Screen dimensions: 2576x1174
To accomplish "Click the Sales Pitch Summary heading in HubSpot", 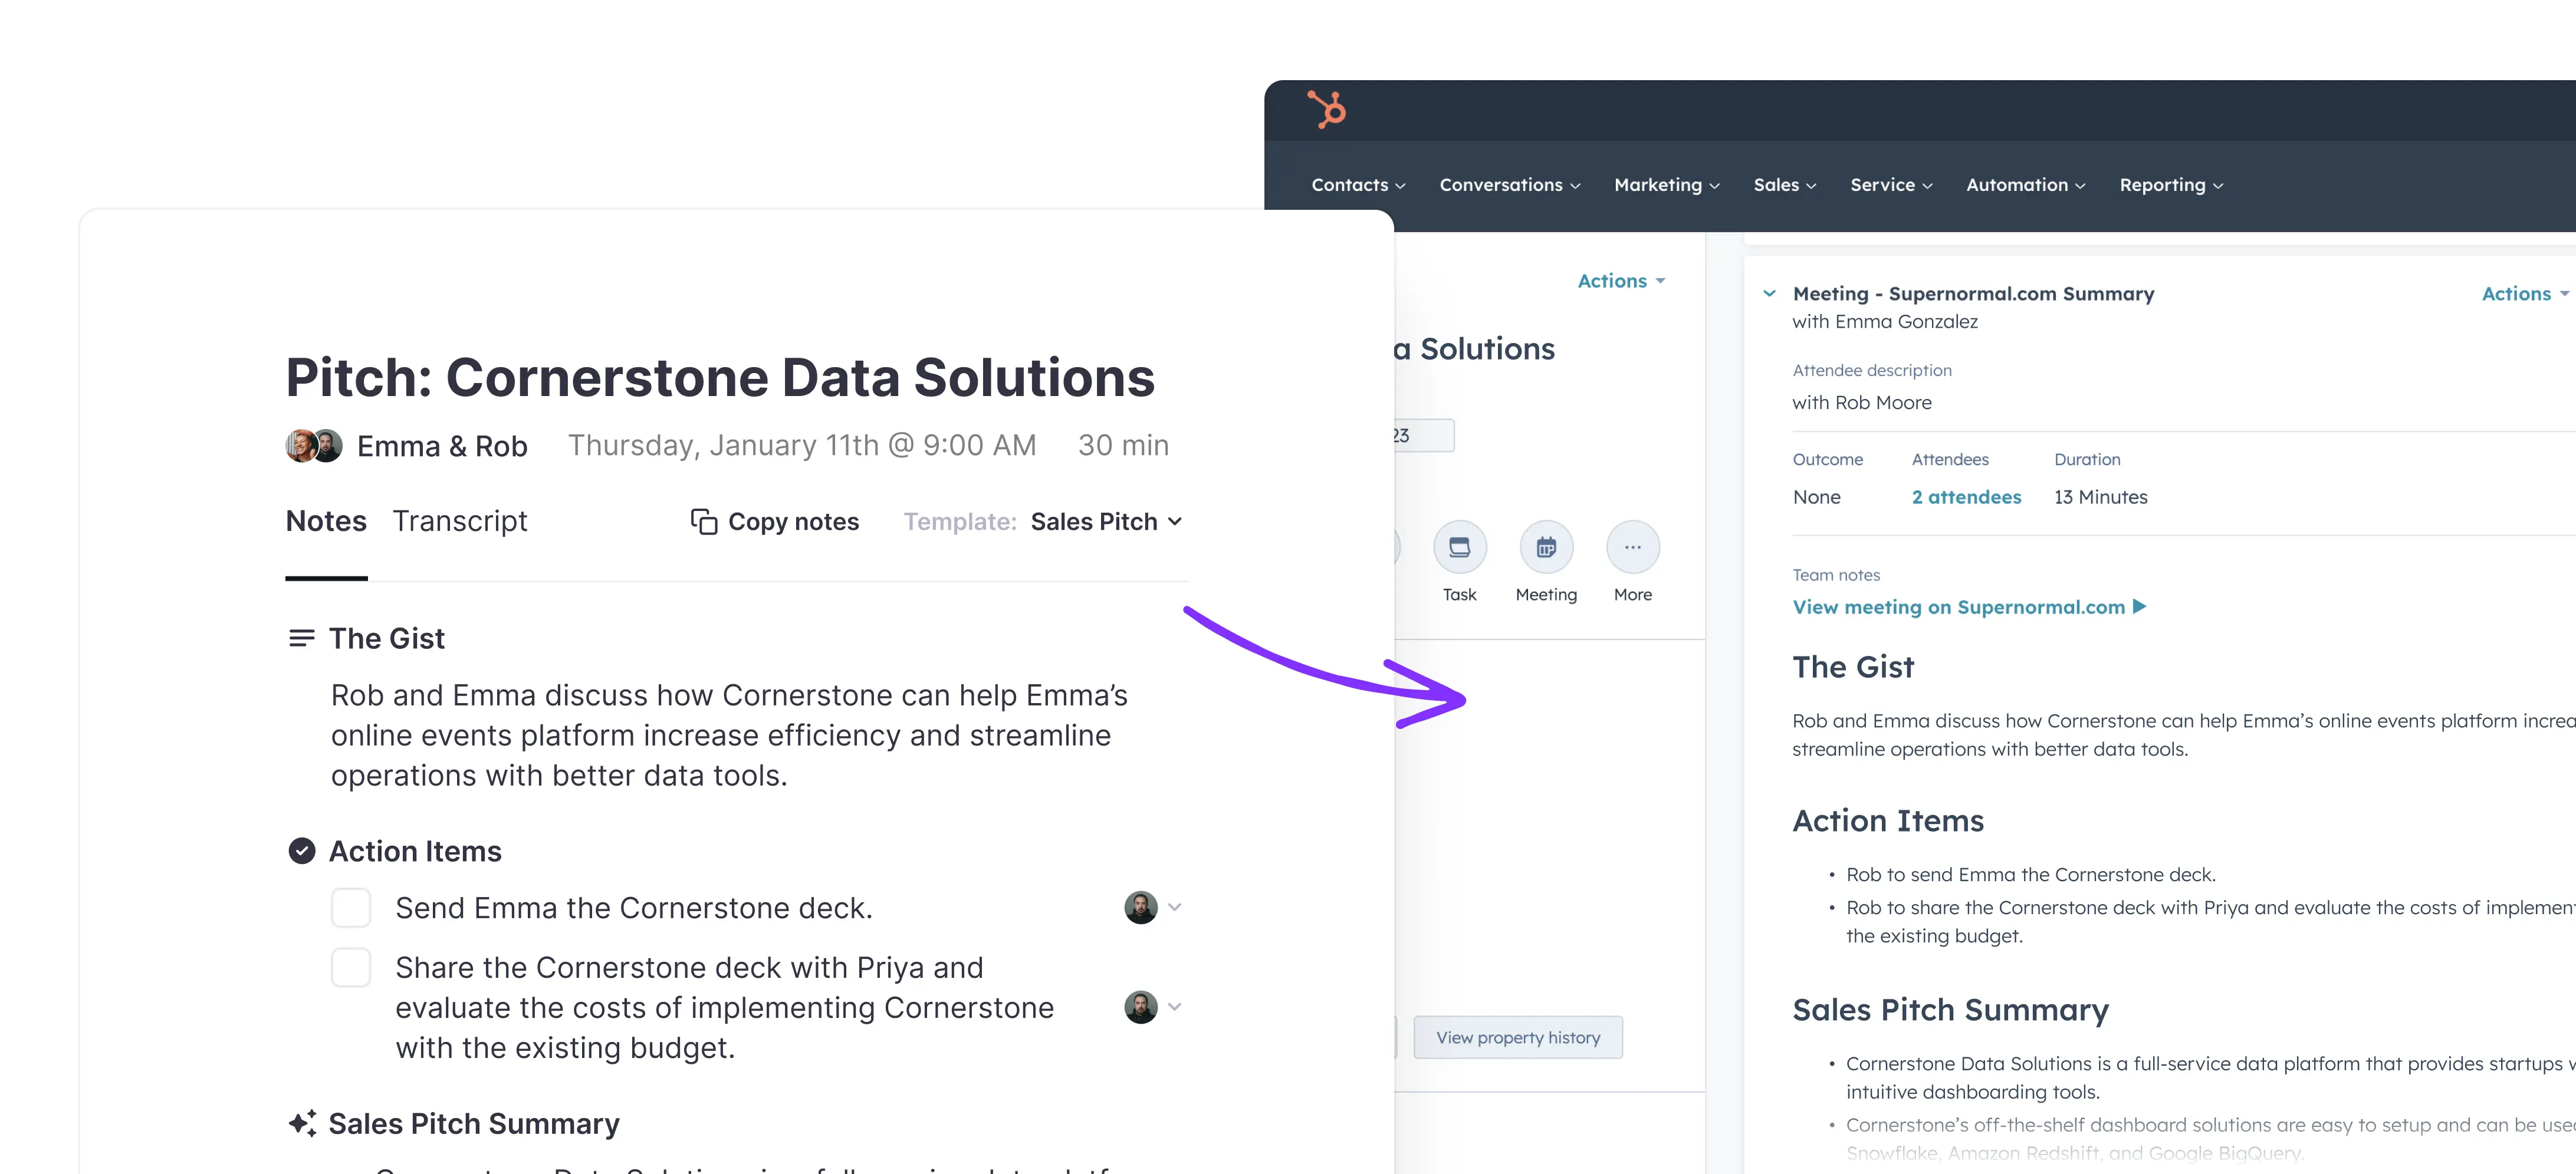I will [x=1950, y=1010].
